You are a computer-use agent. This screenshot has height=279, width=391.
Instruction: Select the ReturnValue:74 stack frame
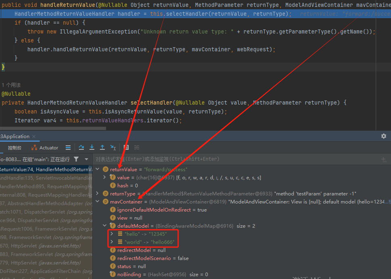46,169
